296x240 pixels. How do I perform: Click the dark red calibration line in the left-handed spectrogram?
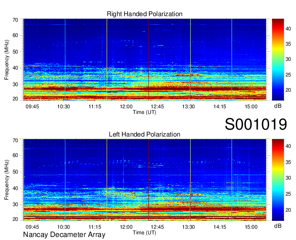[x=148, y=180]
